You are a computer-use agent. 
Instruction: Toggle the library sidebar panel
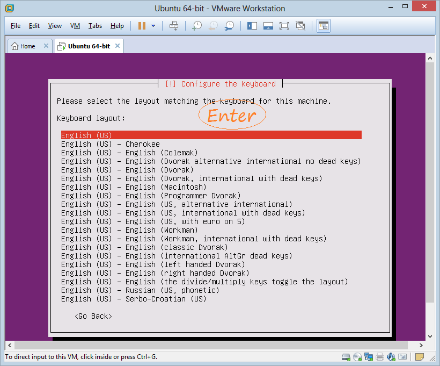(x=252, y=26)
